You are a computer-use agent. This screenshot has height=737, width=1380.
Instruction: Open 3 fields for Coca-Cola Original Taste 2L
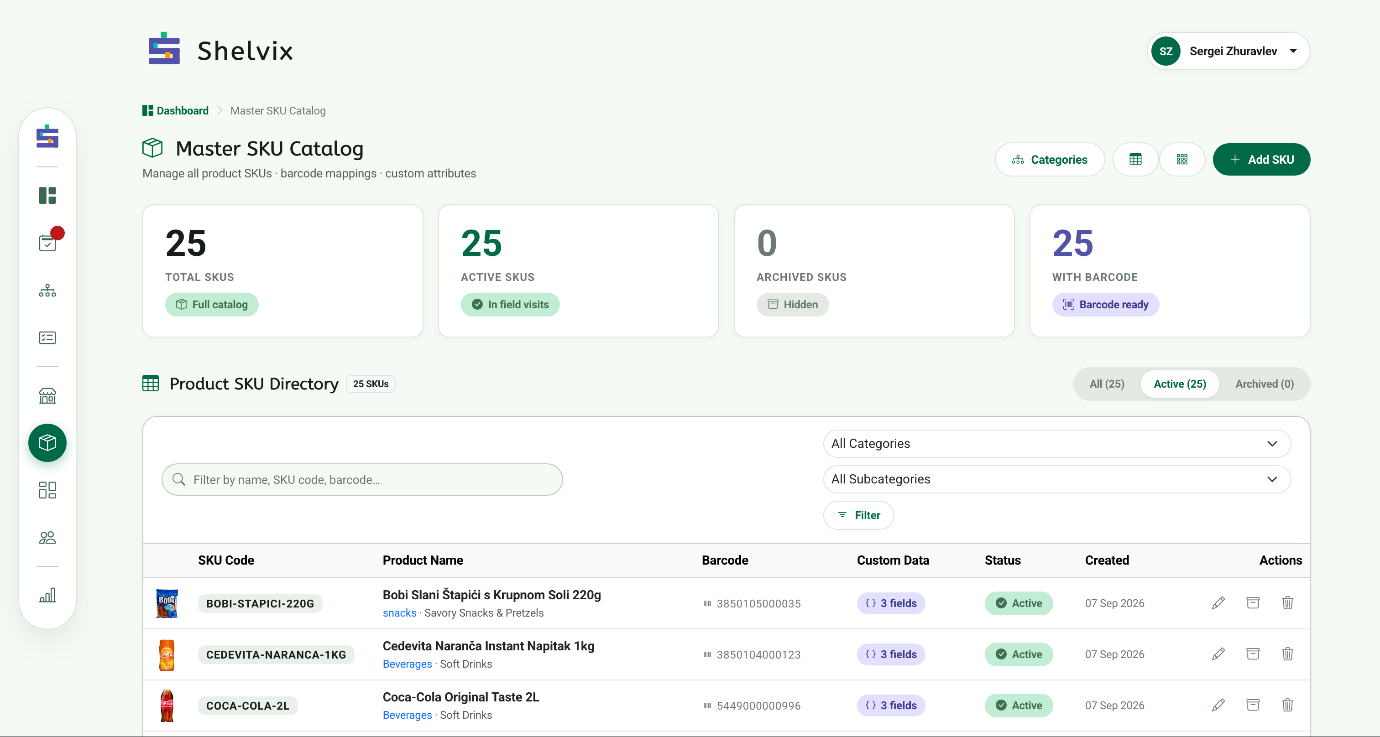[x=891, y=706]
